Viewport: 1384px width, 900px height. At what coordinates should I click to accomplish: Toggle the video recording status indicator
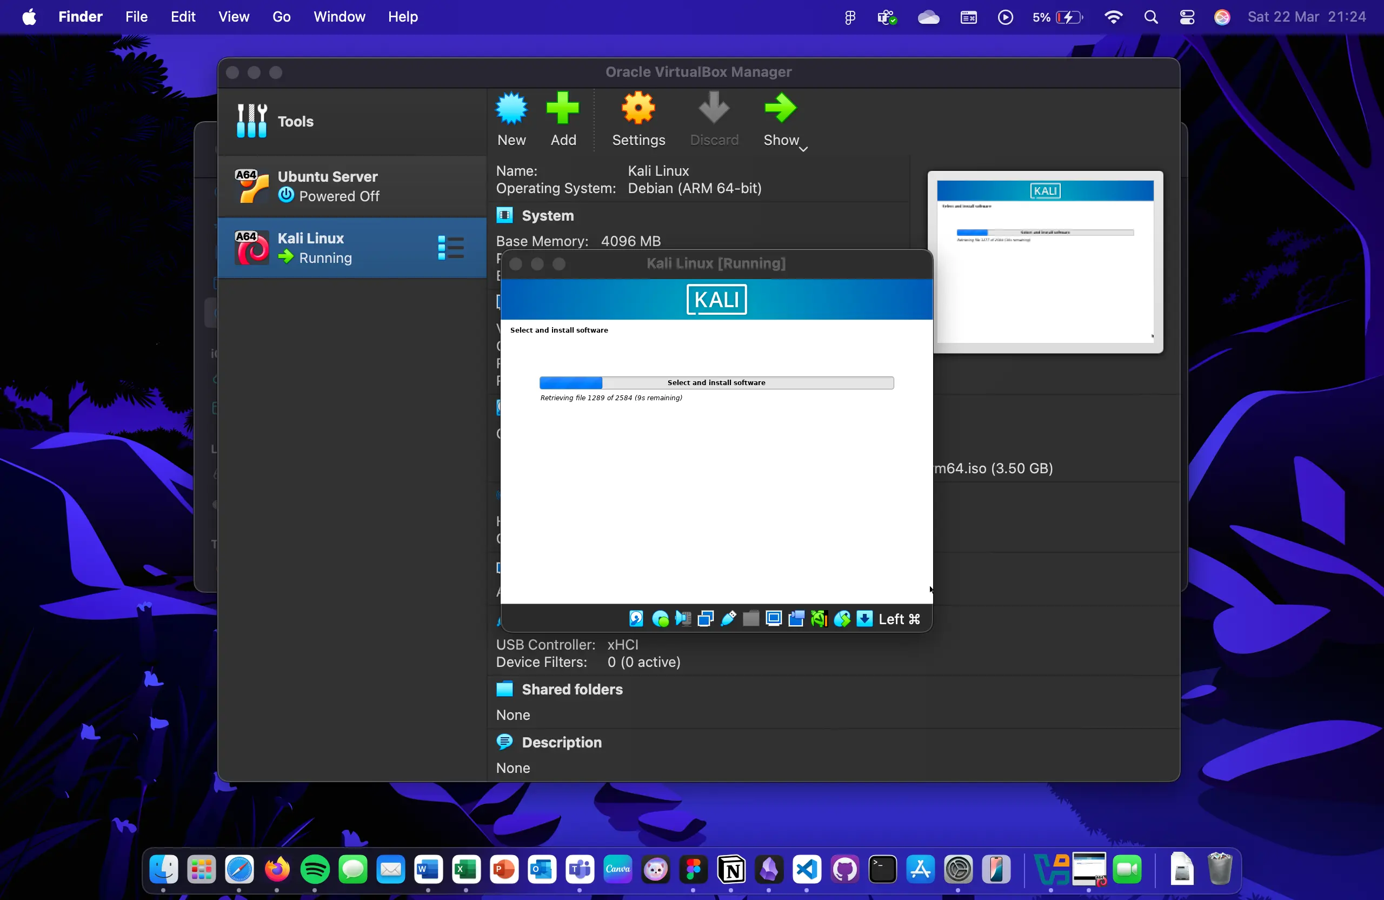795,618
